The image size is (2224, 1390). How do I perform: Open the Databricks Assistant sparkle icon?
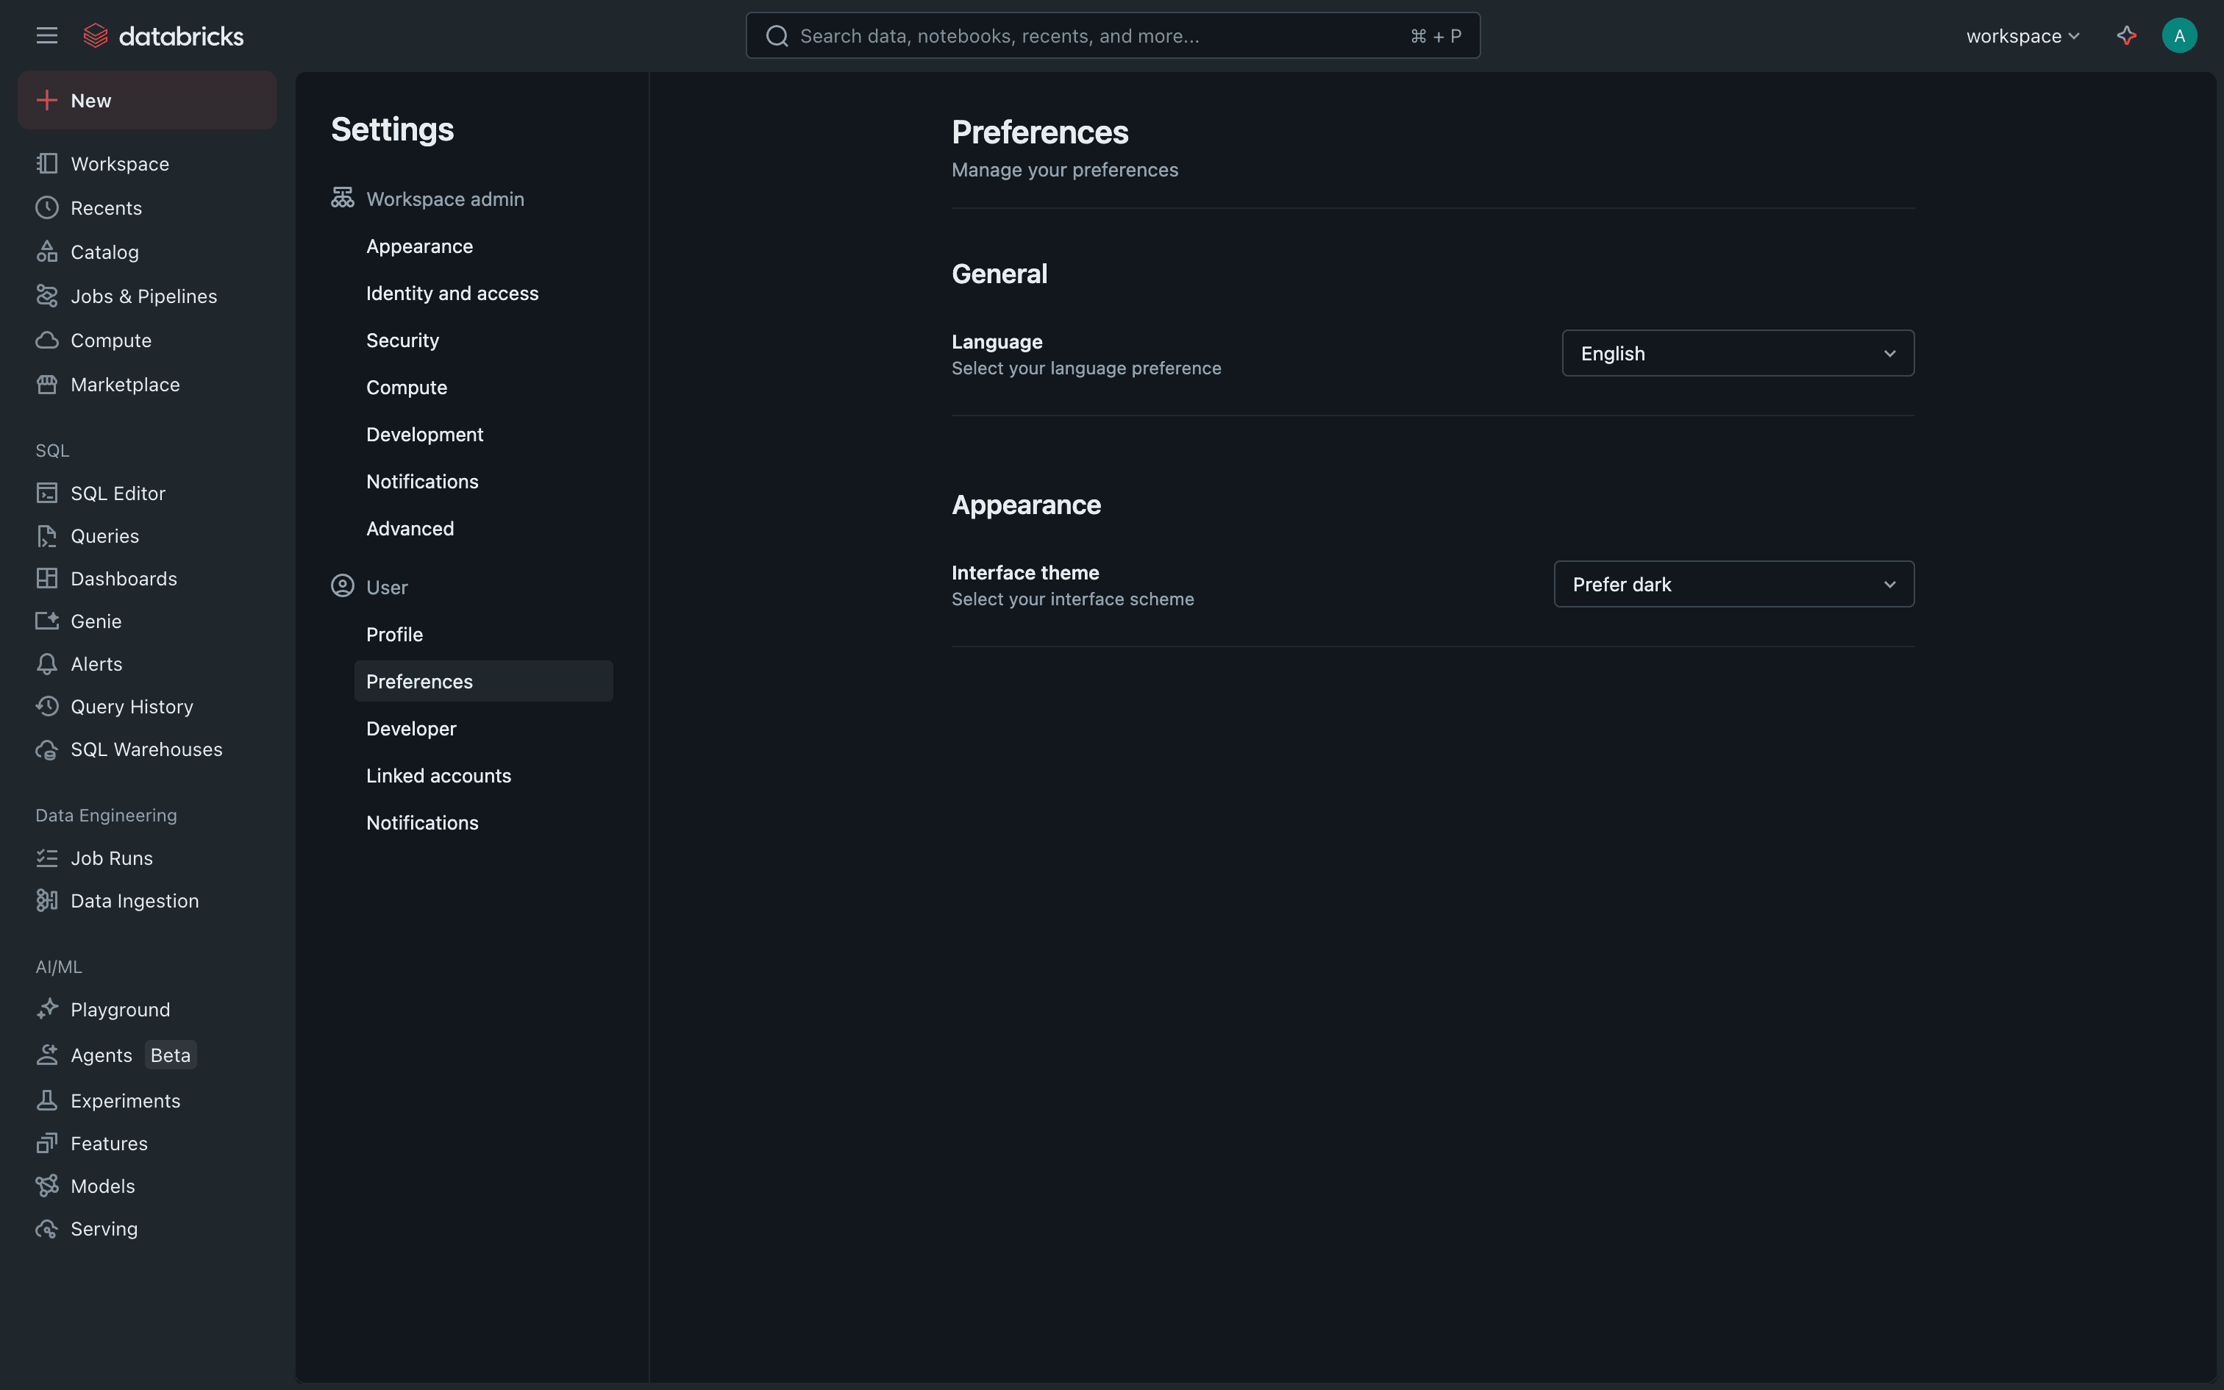click(x=2125, y=36)
